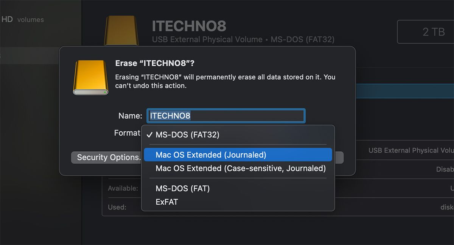Click the Used row label
The width and height of the screenshot is (454, 245).
click(x=117, y=207)
